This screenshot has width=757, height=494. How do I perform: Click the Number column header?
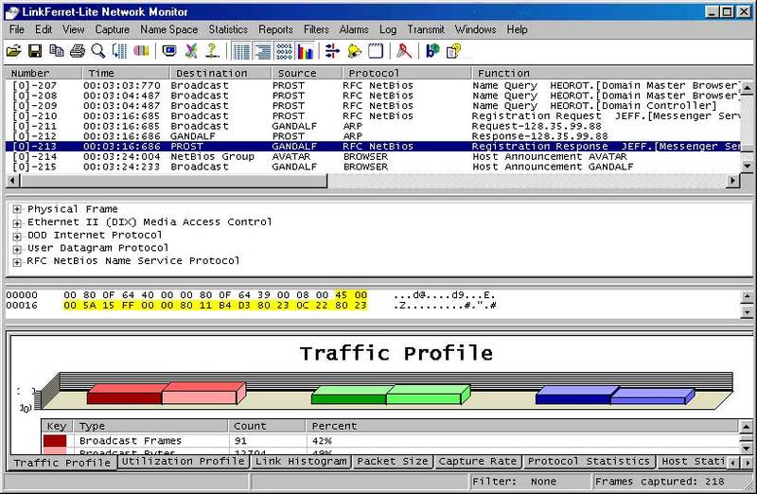click(43, 73)
